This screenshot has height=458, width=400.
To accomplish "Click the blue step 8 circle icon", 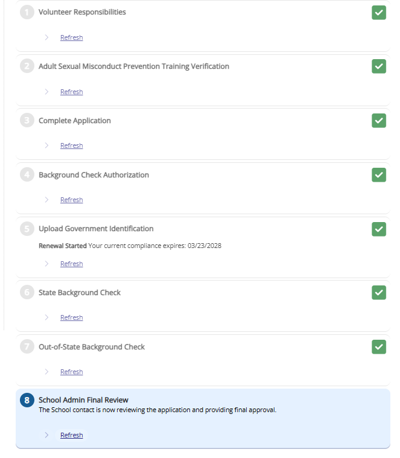I will [27, 400].
